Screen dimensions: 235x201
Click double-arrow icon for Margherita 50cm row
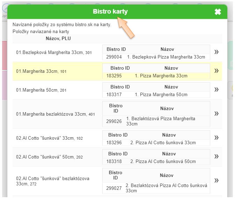click(x=216, y=90)
